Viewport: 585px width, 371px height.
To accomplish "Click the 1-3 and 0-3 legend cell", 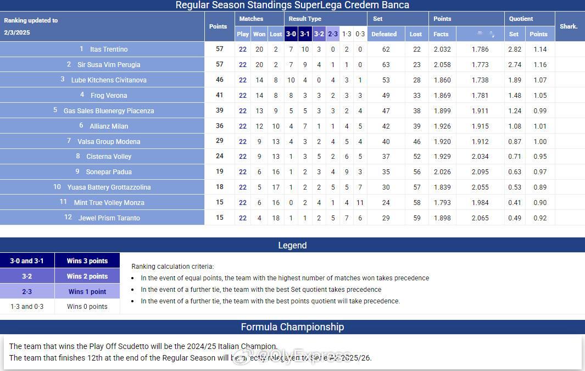I will point(27,307).
